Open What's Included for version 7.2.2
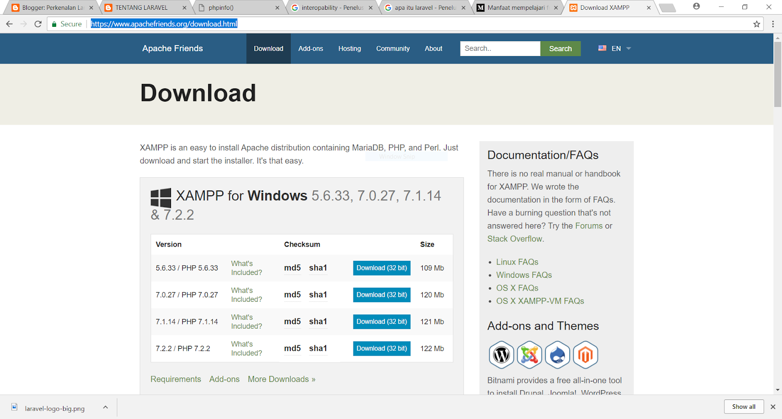This screenshot has height=419, width=782. [x=246, y=349]
